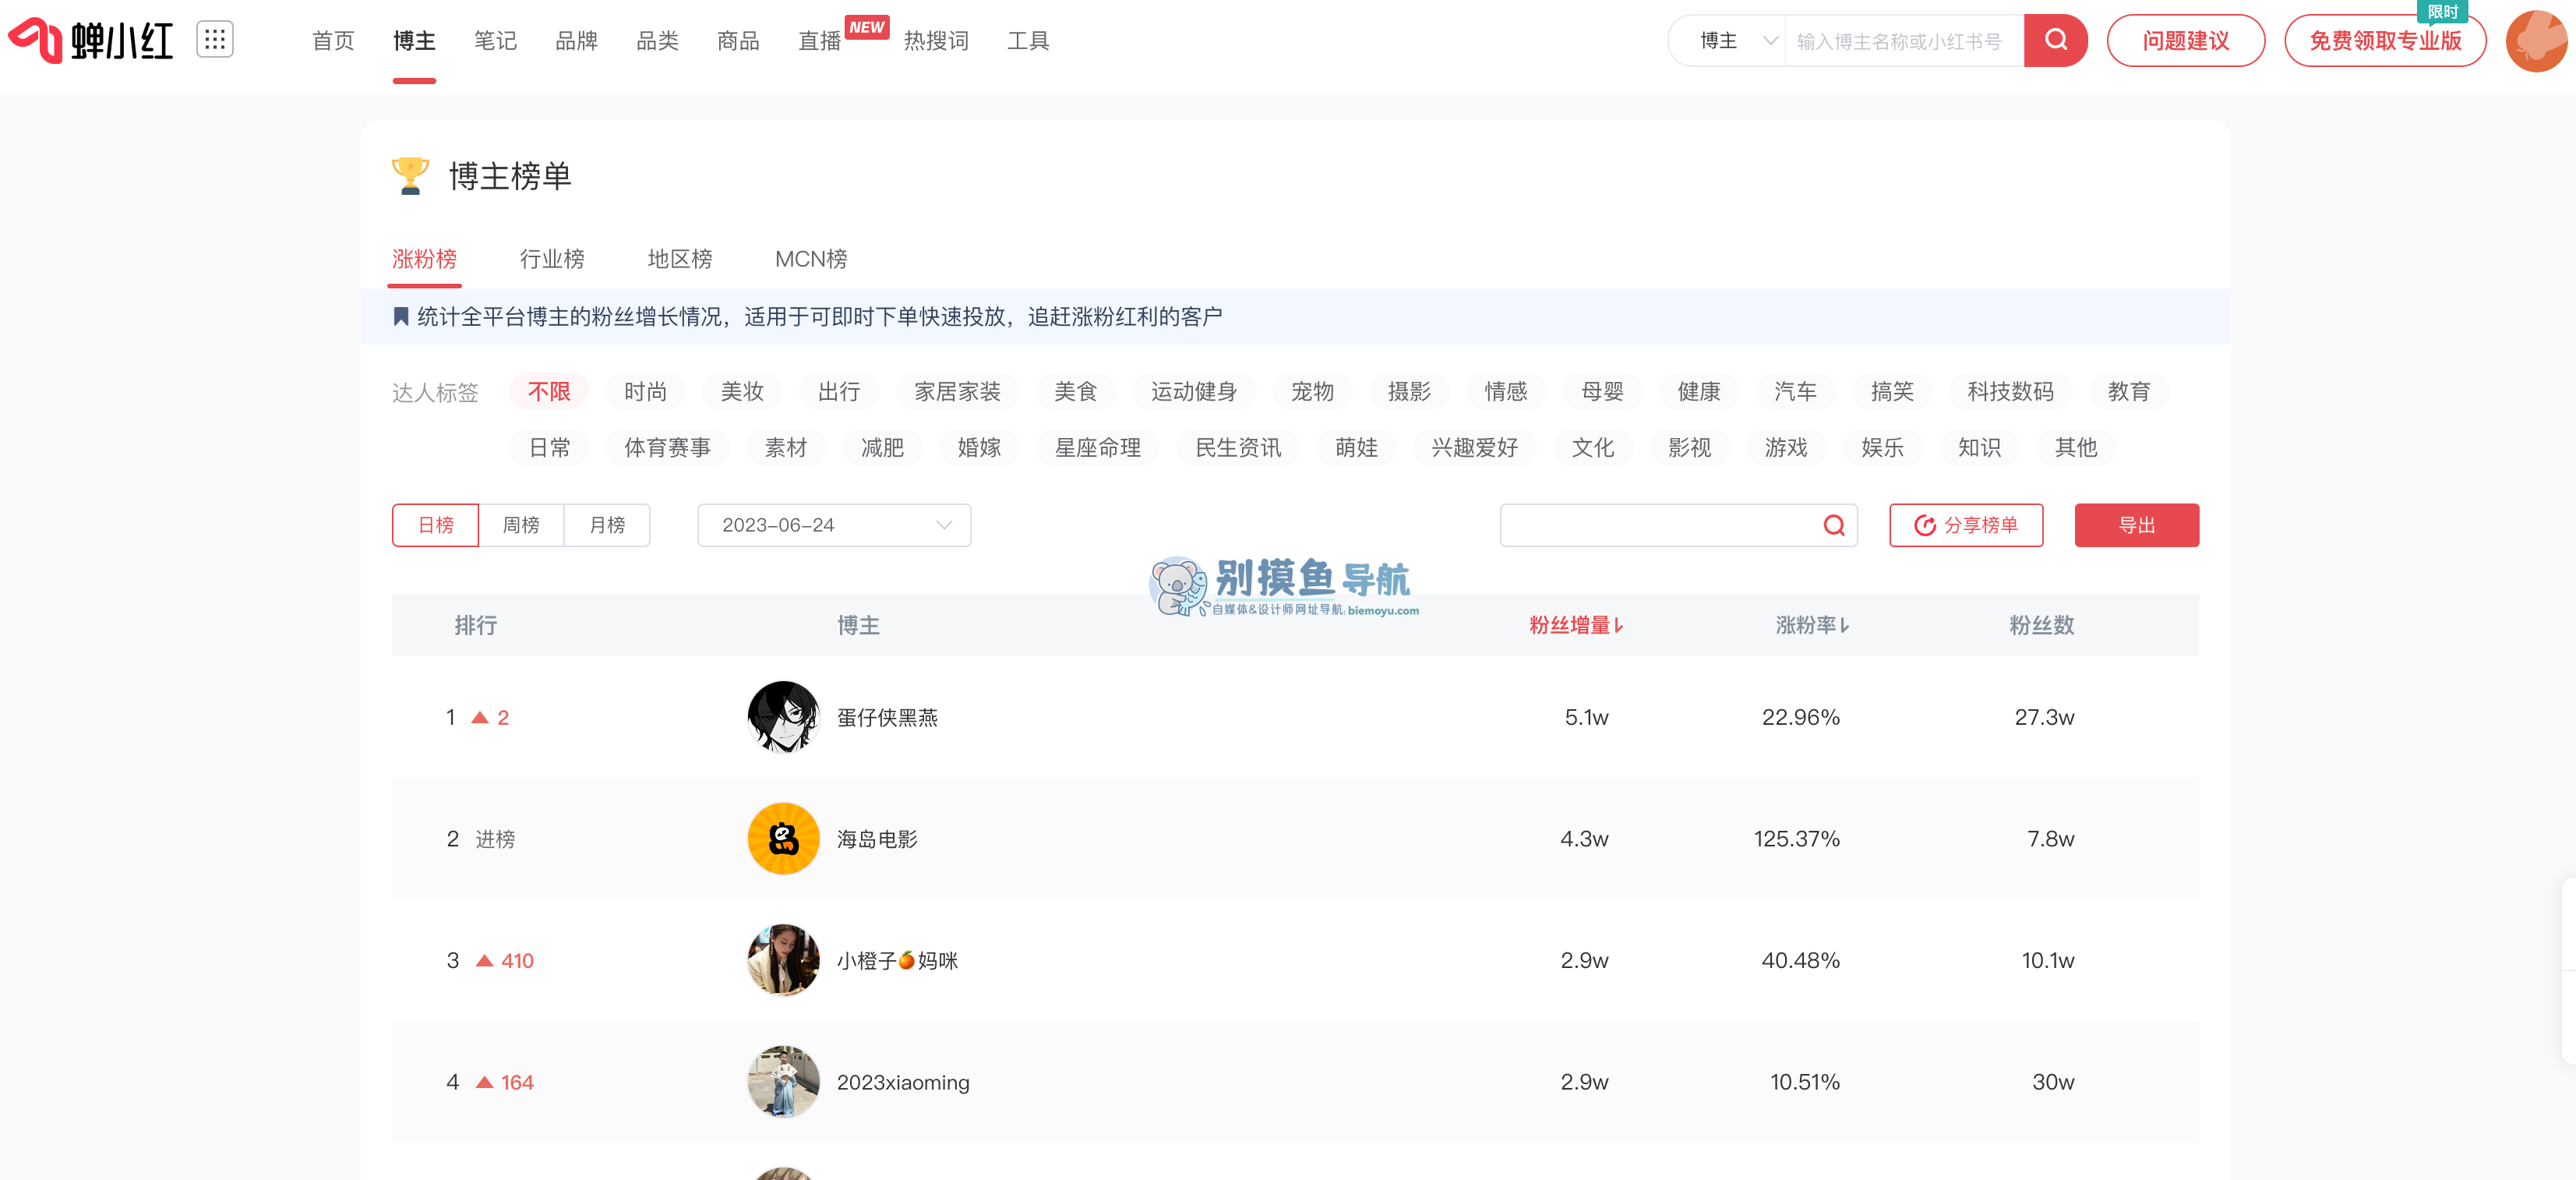Screen dimensions: 2576x1180
Task: Click the magnifier icon in the ranking search box
Action: [1833, 525]
